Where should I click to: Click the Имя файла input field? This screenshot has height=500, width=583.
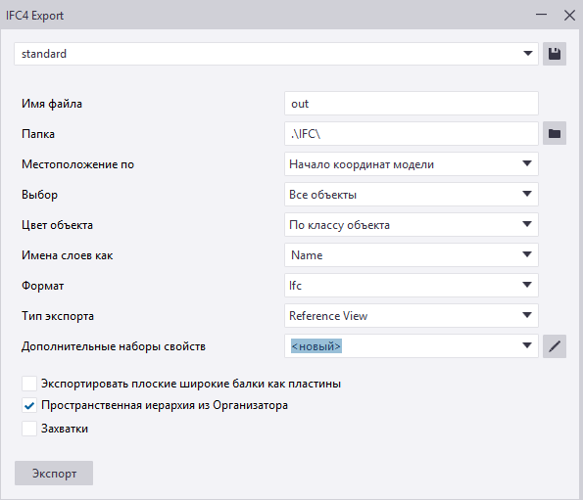click(412, 104)
